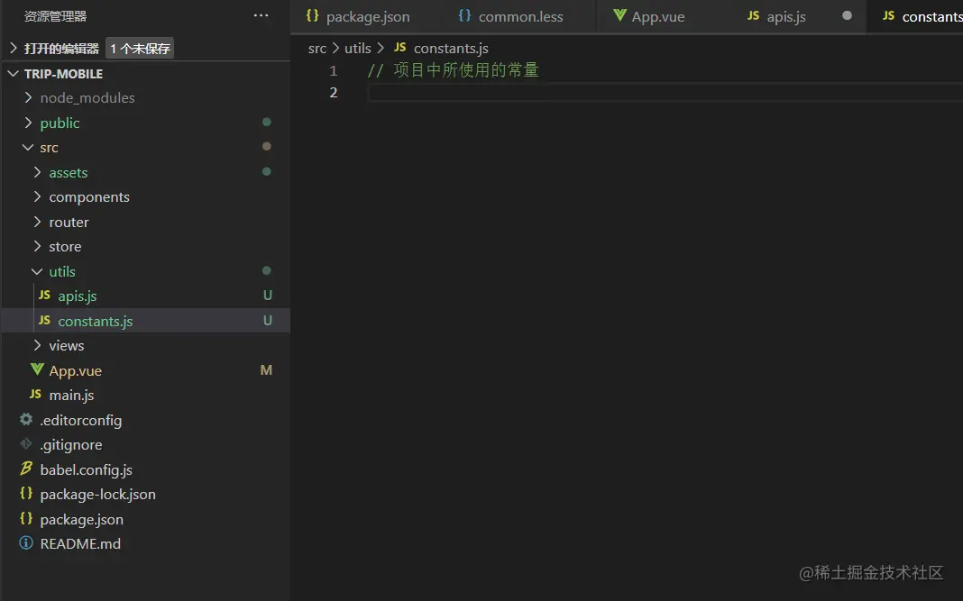Image resolution: width=963 pixels, height=601 pixels.
Task: Expand the store folder
Action: point(38,246)
